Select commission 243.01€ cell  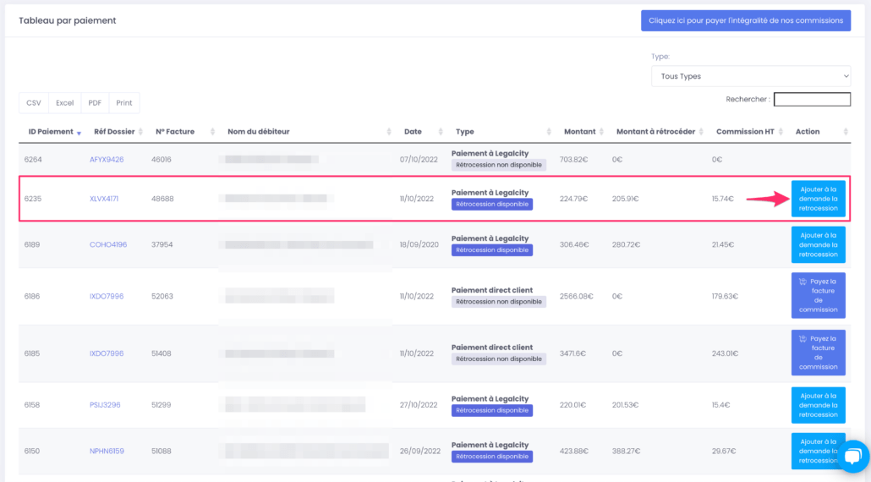tap(725, 353)
